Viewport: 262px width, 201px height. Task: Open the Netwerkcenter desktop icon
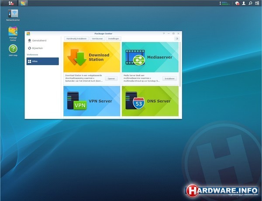13,15
